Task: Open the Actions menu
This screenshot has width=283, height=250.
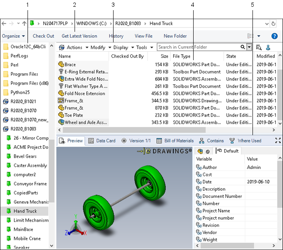Action: (x=77, y=47)
